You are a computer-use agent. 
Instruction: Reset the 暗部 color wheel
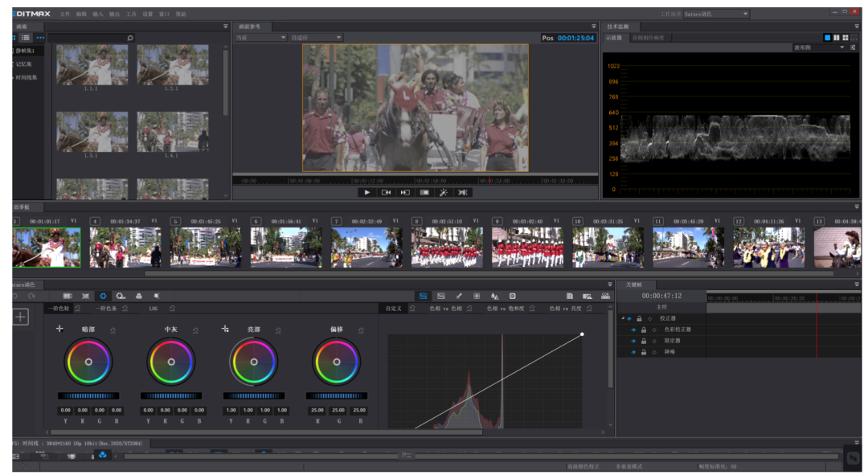point(113,330)
